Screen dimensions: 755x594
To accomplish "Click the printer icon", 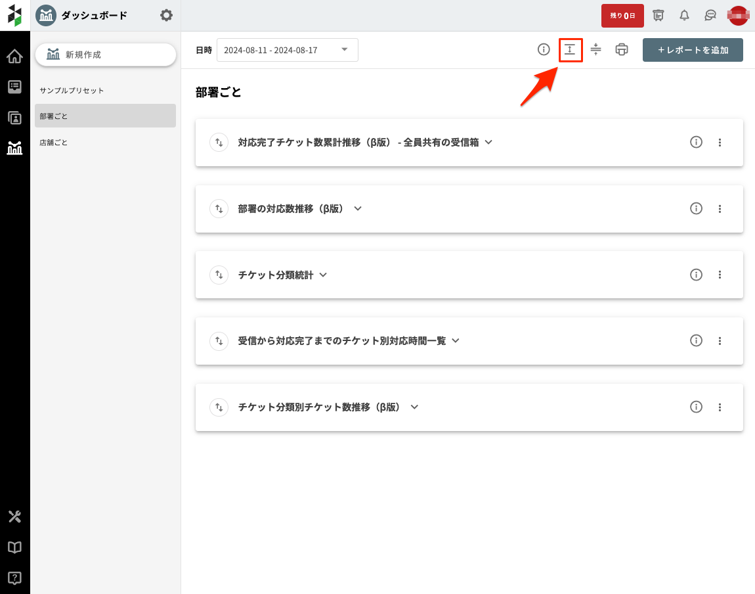I will click(622, 50).
